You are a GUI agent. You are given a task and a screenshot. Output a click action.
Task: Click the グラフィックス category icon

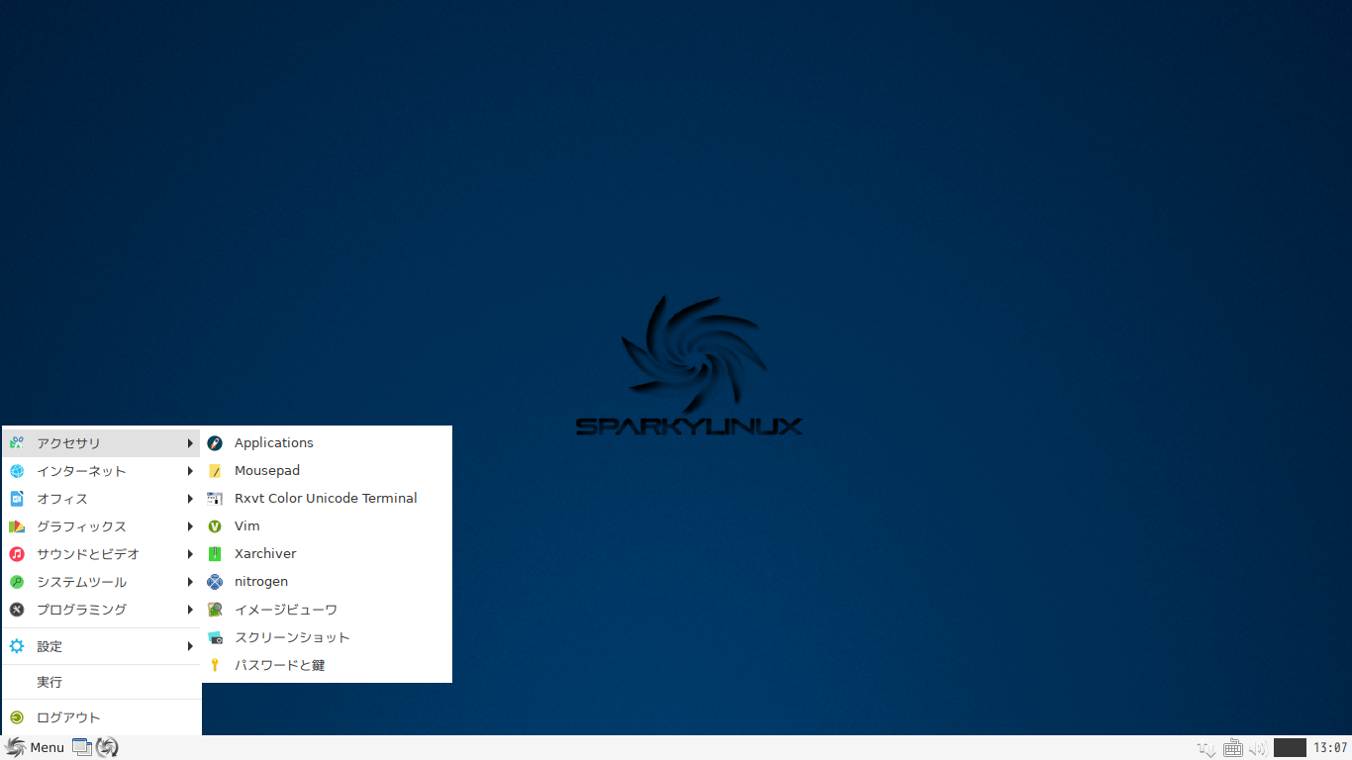[x=17, y=526]
